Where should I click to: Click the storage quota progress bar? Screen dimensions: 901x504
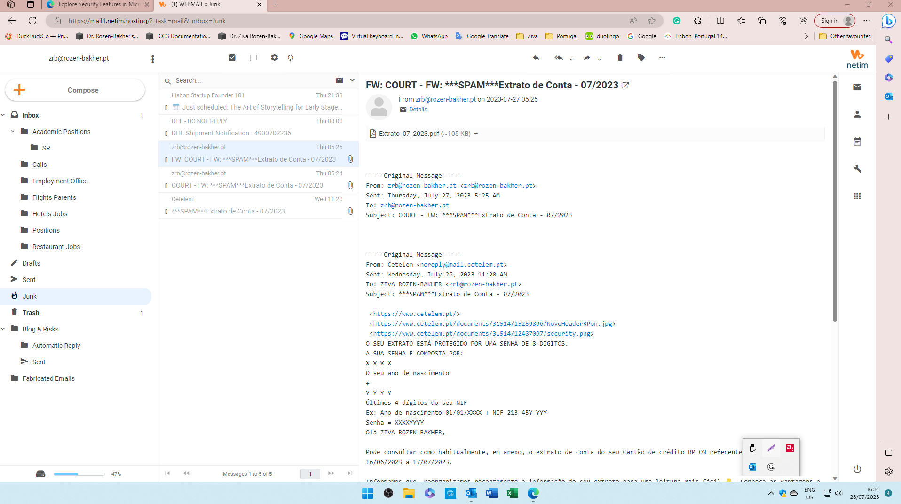pos(79,474)
